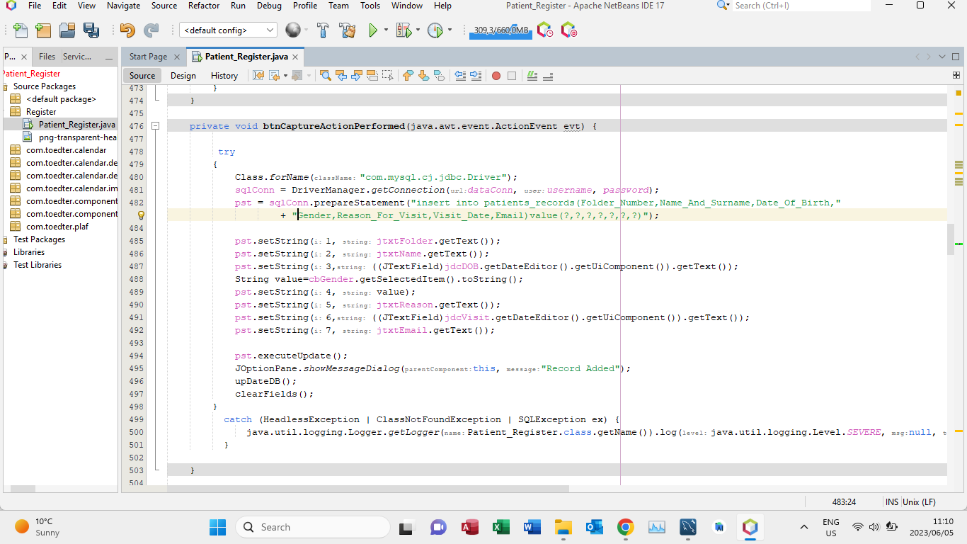Viewport: 967px width, 544px height.
Task: Profile the project
Action: click(434, 30)
